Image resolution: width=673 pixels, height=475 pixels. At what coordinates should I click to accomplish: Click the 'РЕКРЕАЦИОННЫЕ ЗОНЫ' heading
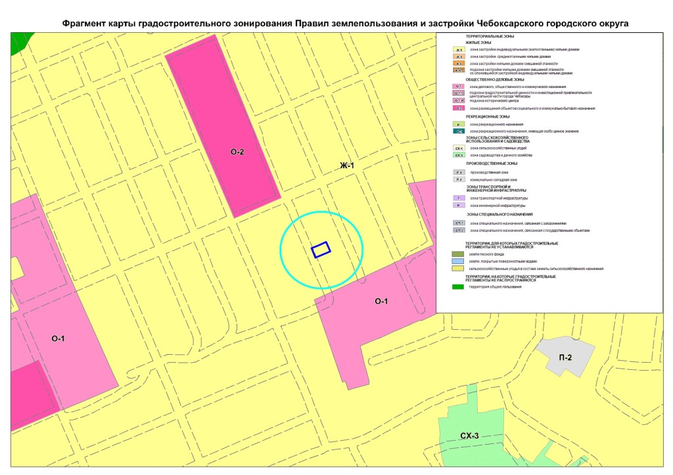point(488,117)
